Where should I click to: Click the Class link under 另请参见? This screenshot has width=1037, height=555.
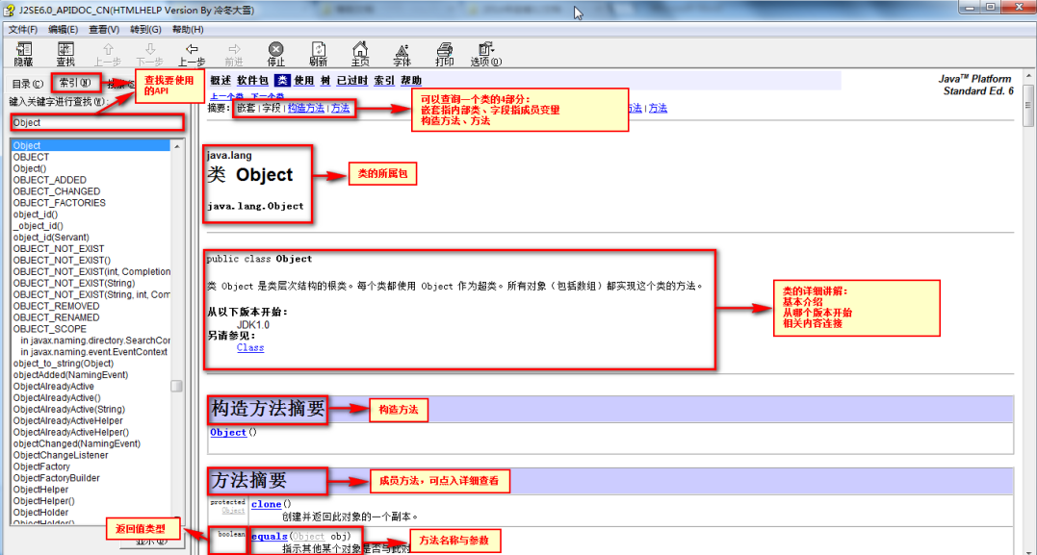coord(250,347)
